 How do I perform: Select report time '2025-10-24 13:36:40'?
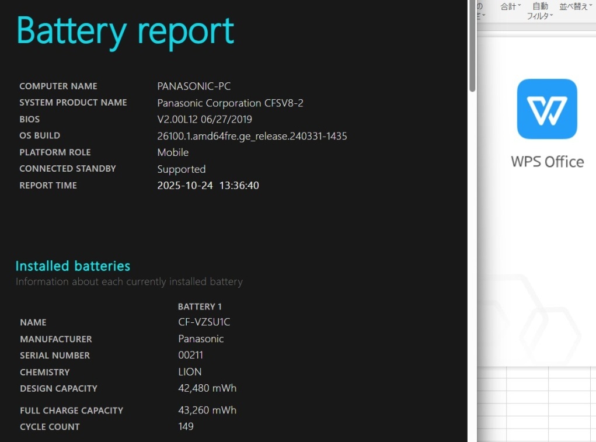click(x=208, y=186)
